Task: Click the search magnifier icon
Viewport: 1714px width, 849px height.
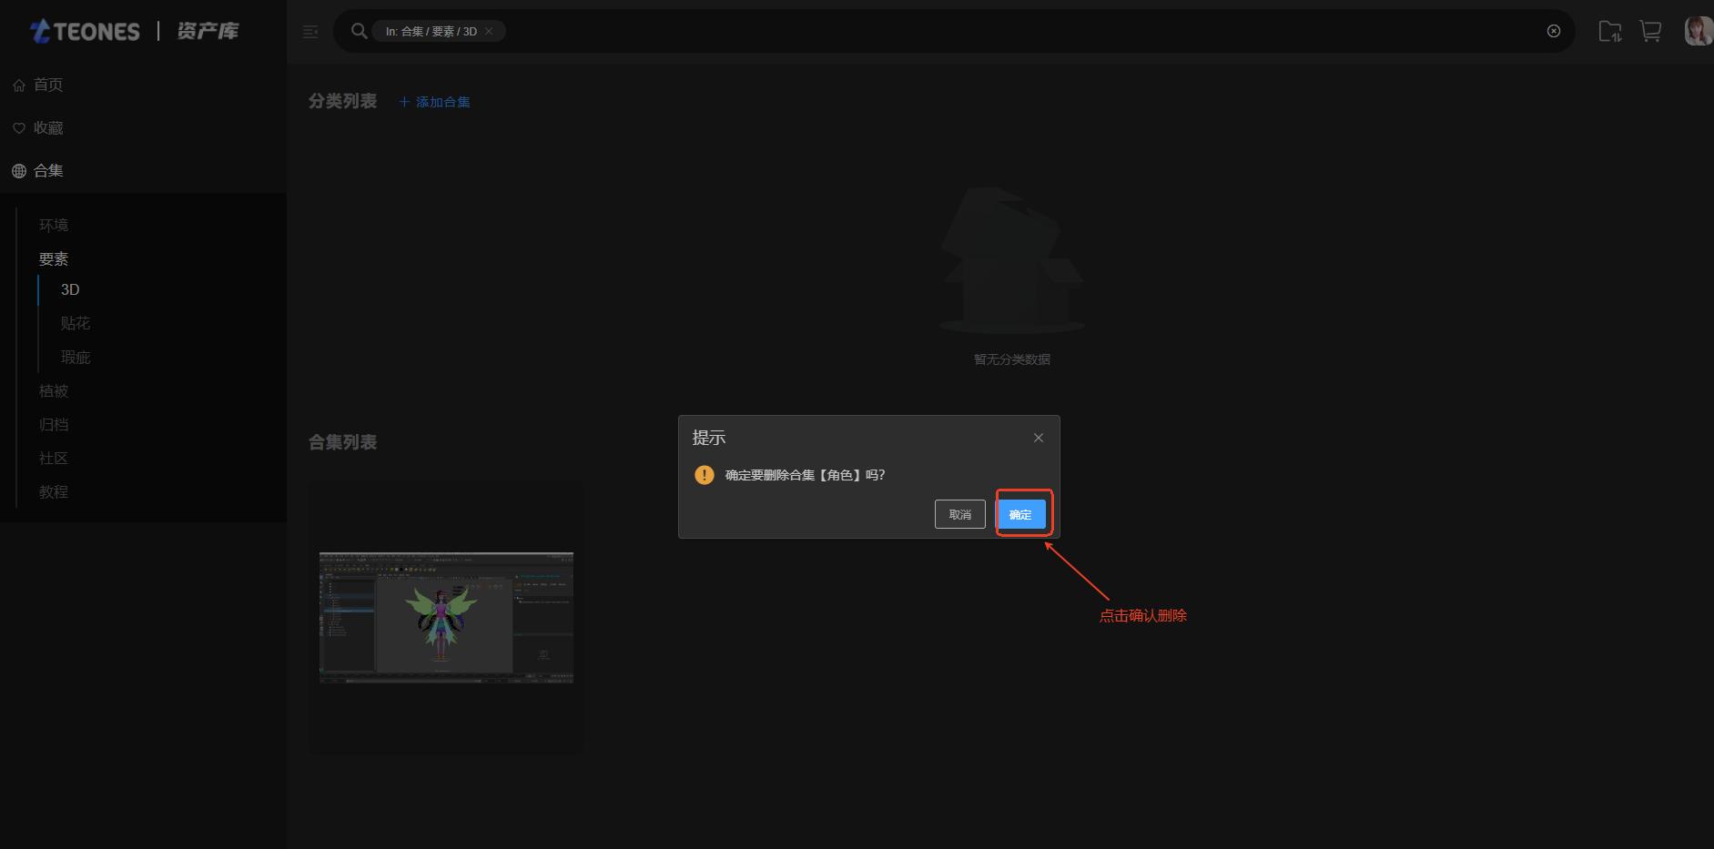Action: [359, 31]
